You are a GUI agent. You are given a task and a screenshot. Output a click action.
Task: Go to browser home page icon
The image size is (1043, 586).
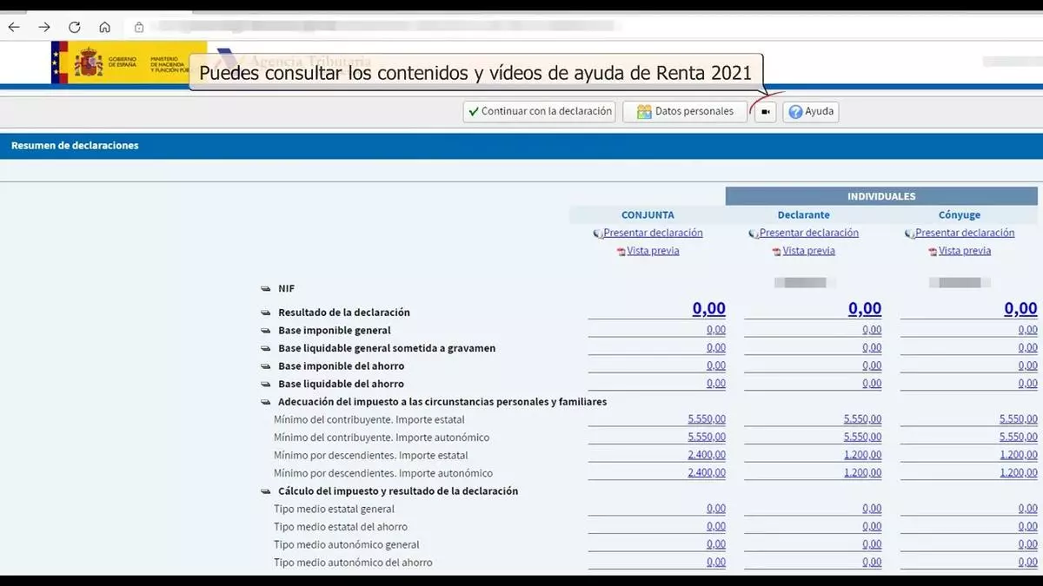point(104,27)
